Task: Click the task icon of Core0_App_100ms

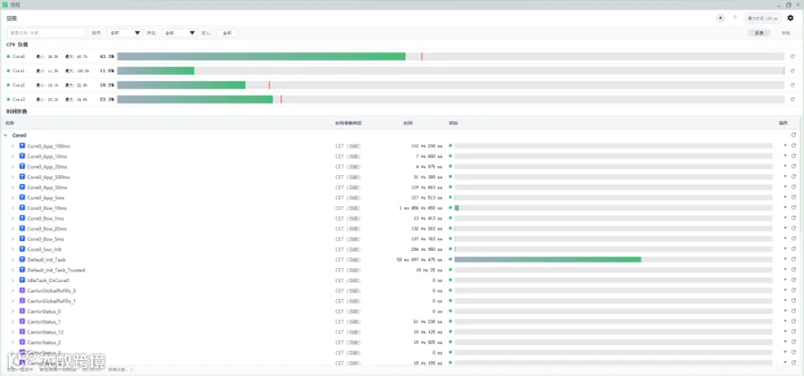Action: click(22, 146)
